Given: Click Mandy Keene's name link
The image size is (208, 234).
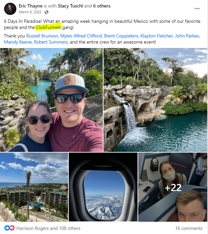Looking at the screenshot, I should (18, 42).
